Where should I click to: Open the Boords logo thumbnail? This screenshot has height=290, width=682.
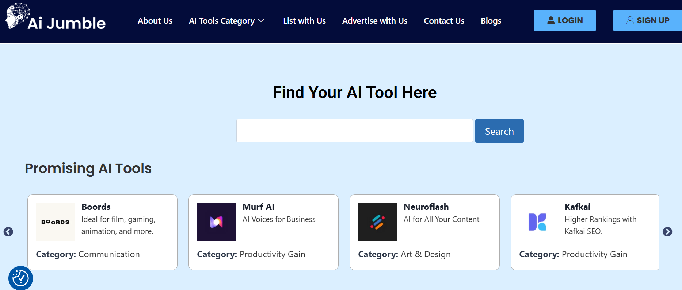pos(55,222)
